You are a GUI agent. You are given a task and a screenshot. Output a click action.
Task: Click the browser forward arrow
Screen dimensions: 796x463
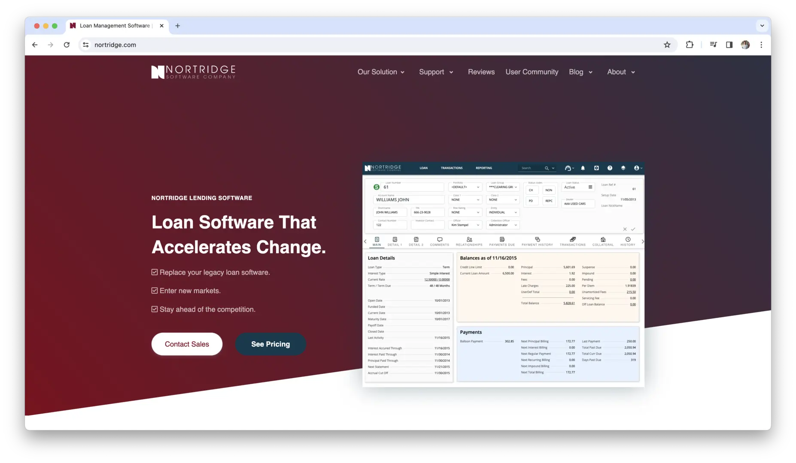(51, 45)
